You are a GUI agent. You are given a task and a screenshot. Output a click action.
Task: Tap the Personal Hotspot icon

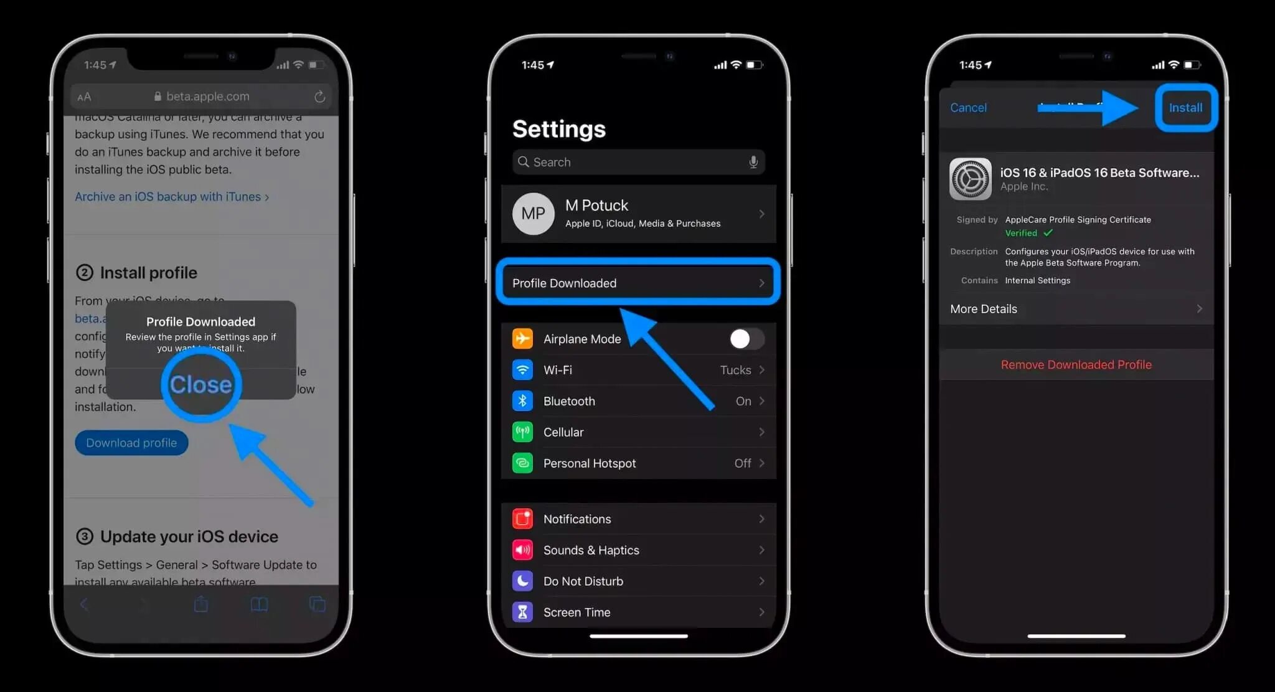(522, 463)
